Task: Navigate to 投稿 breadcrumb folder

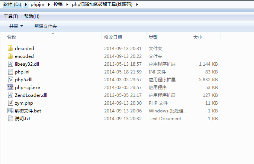Action: coord(58,4)
